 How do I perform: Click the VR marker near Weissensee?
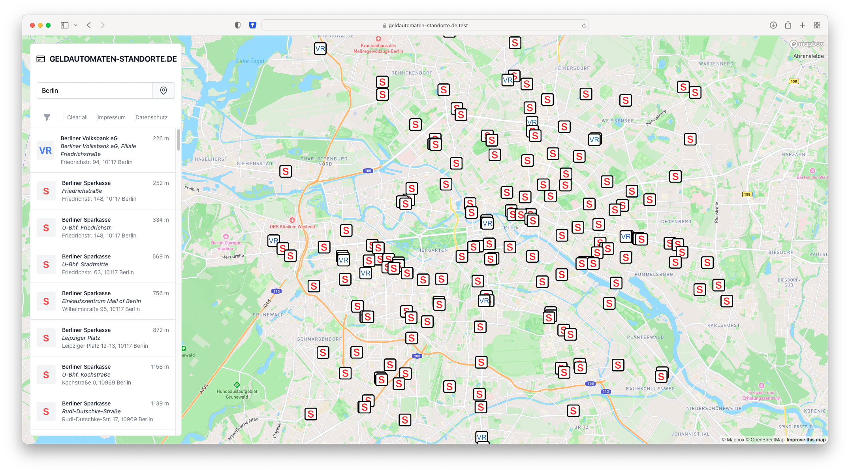[594, 140]
